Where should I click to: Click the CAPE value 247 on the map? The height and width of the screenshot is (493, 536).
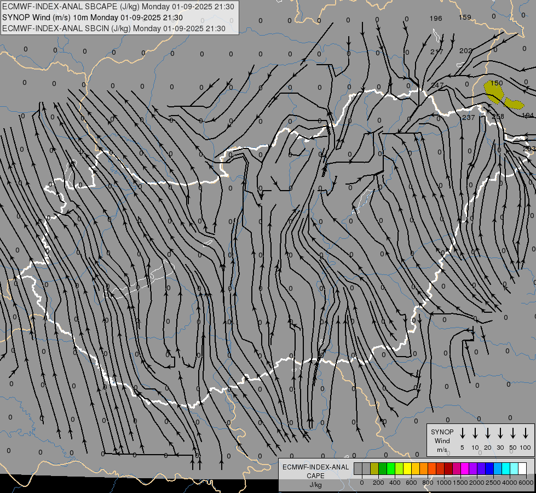point(437,85)
